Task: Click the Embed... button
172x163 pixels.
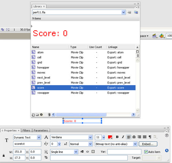Action: click(148, 144)
